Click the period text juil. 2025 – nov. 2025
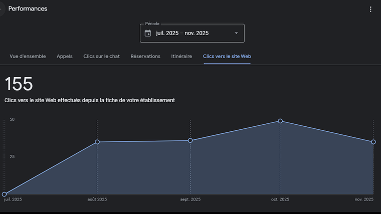 (x=182, y=33)
